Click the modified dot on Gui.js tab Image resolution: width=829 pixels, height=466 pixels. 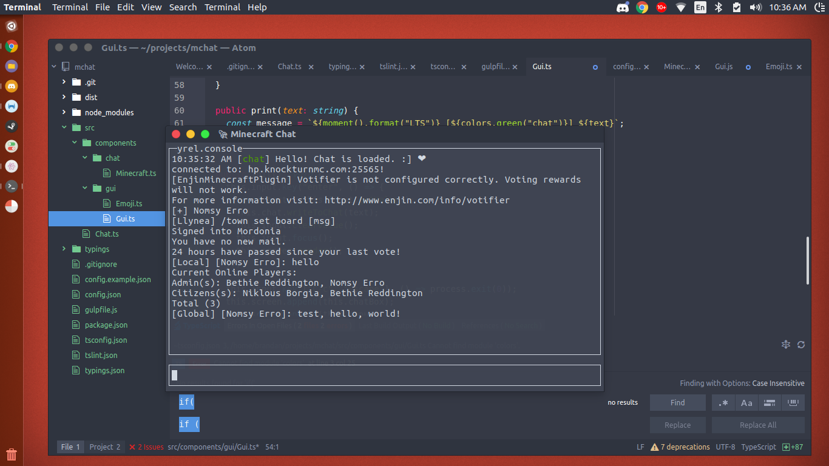(748, 67)
